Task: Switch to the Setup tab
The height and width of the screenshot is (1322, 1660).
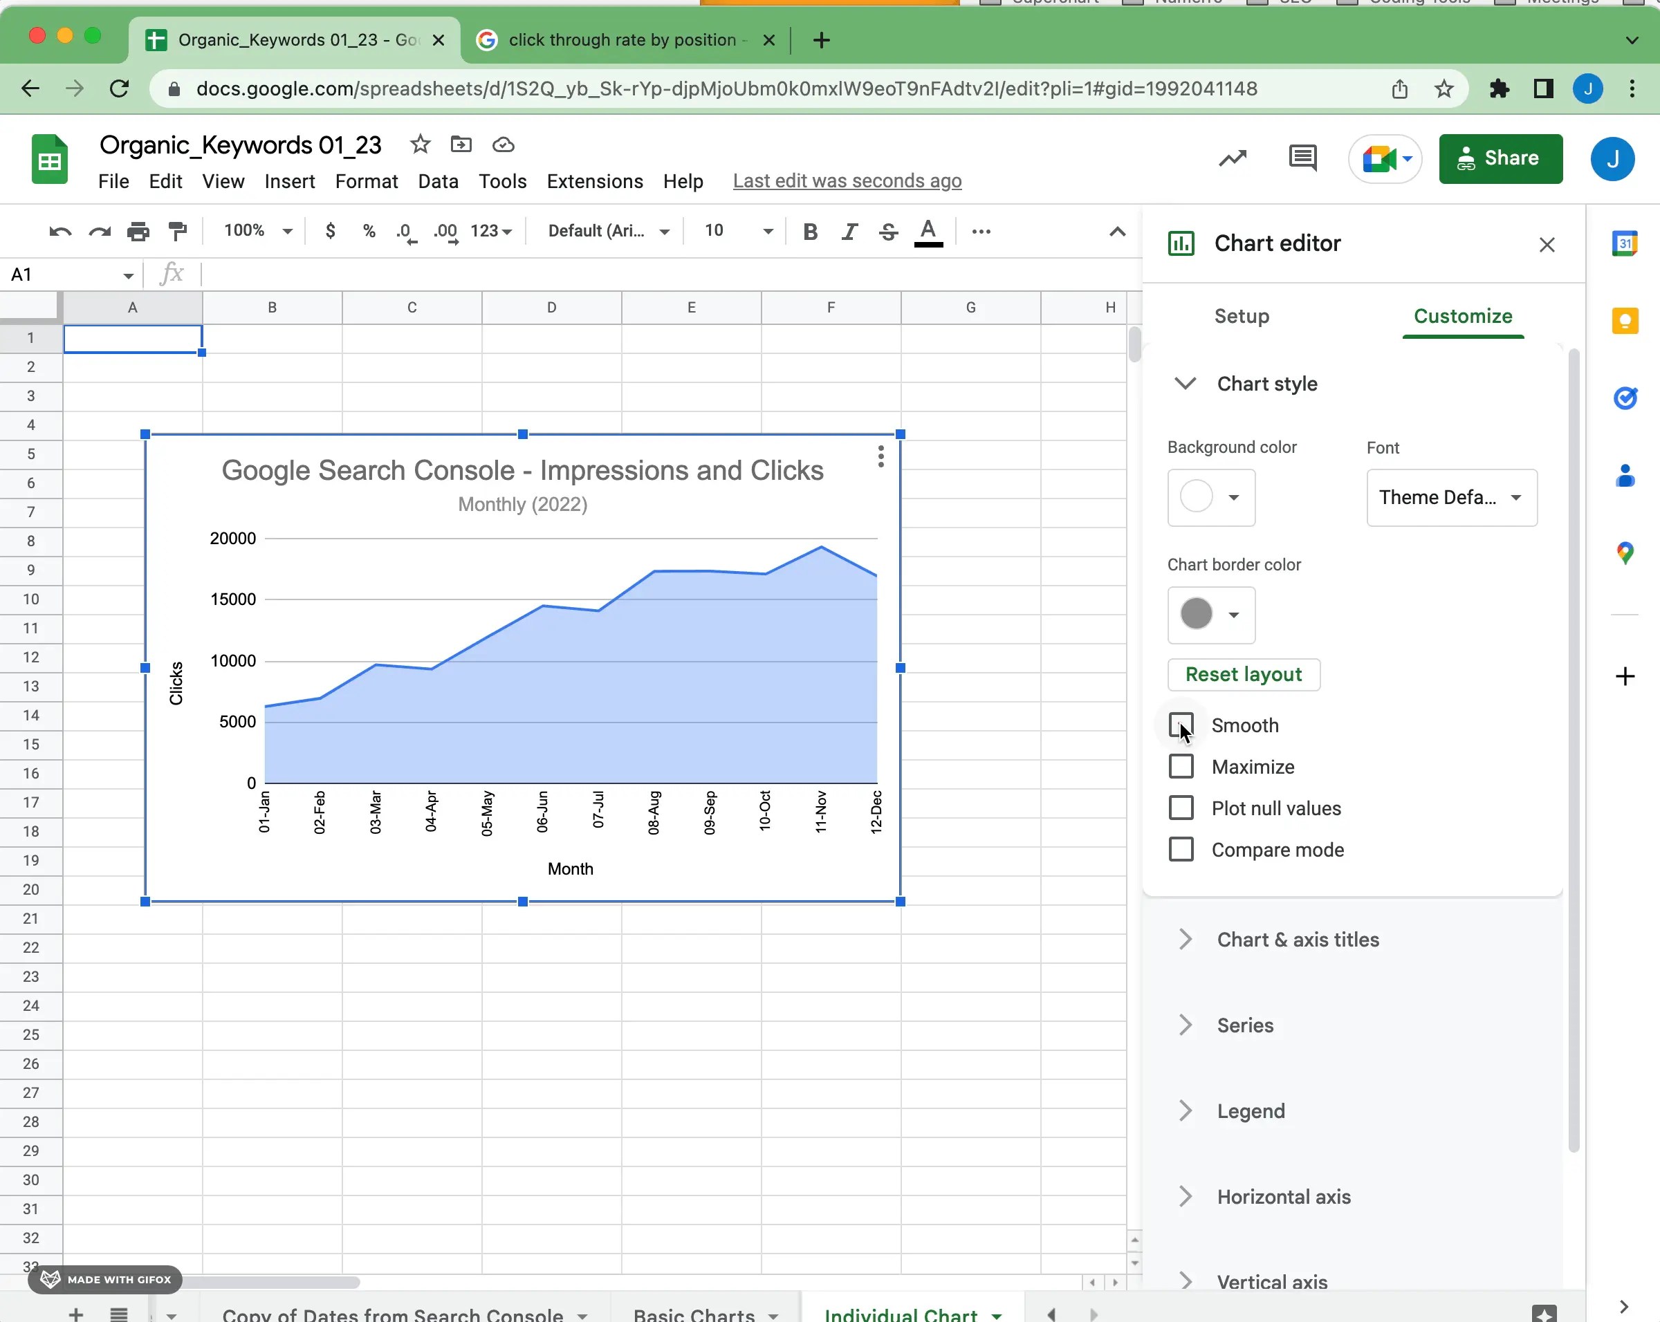Action: (1241, 316)
